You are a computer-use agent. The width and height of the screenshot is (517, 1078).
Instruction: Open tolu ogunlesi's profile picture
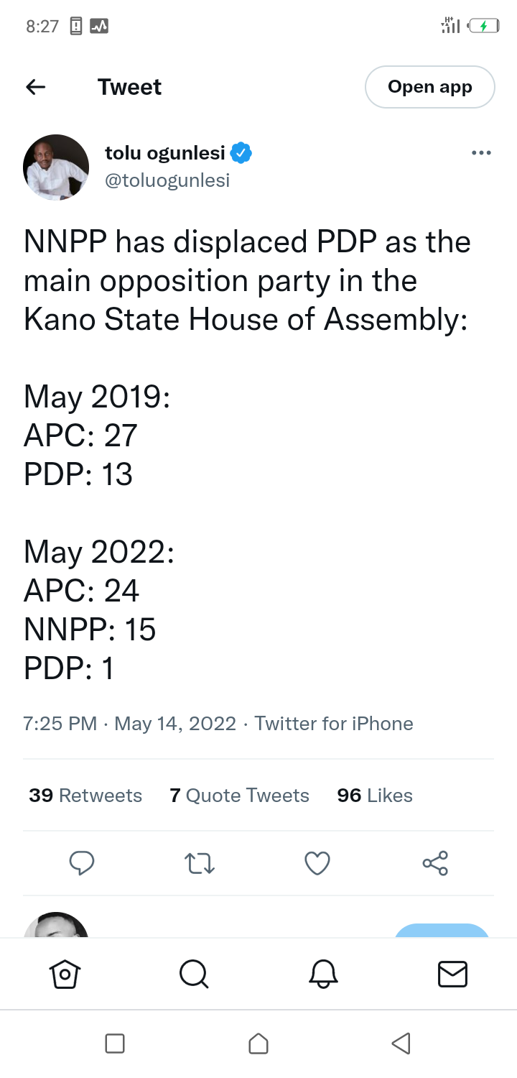tap(56, 167)
